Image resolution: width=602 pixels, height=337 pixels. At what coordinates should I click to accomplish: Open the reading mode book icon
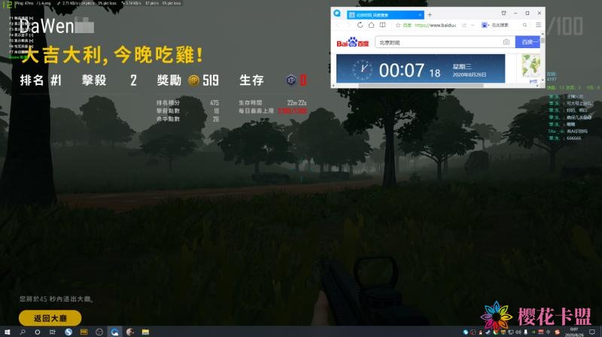(382, 25)
